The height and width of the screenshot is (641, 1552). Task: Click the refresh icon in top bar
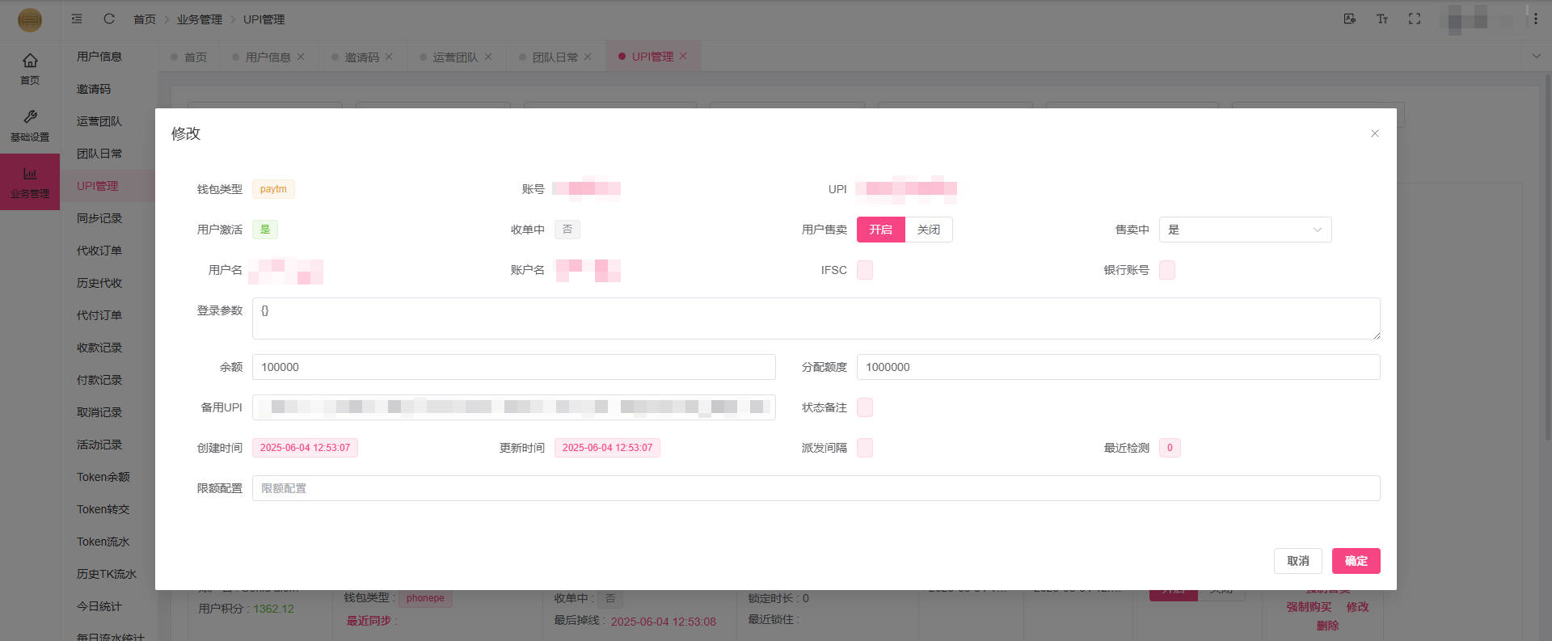[109, 19]
